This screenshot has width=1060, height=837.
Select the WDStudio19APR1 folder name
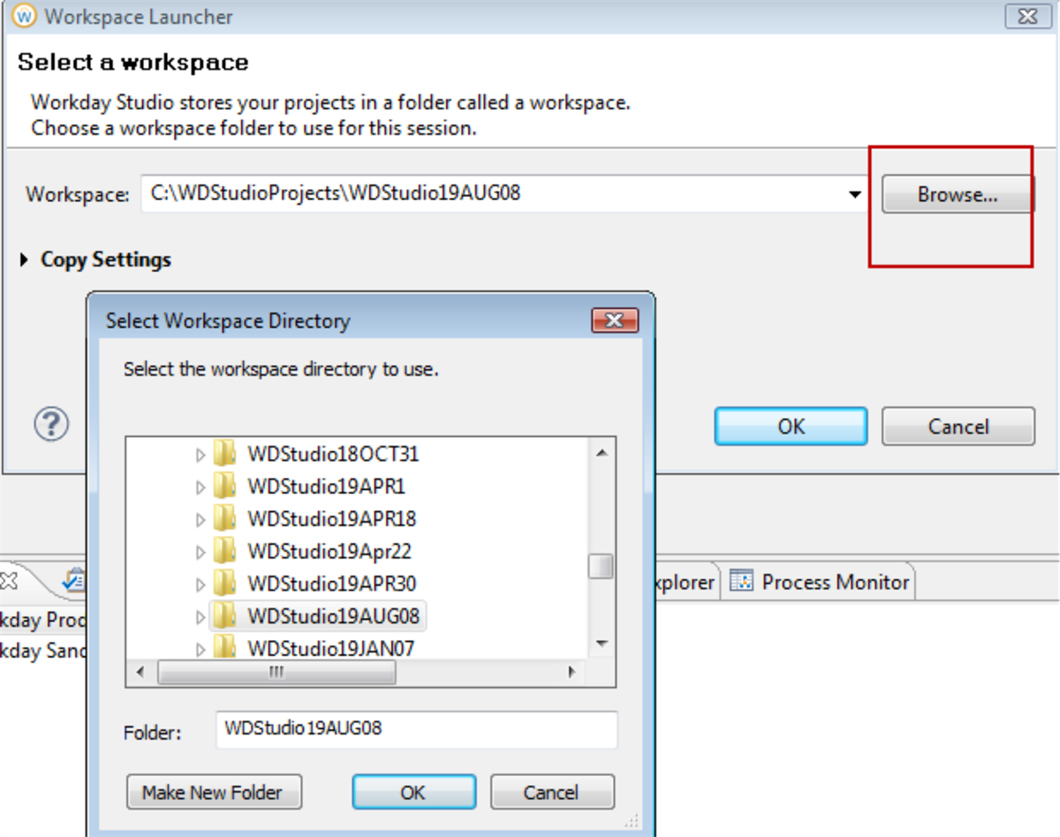tap(326, 486)
